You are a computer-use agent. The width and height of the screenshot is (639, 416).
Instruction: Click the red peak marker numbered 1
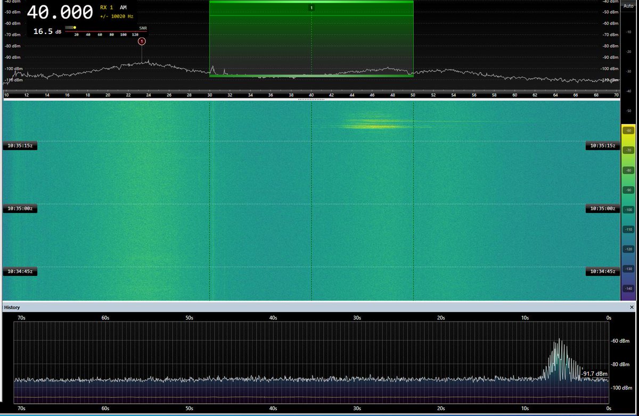142,41
